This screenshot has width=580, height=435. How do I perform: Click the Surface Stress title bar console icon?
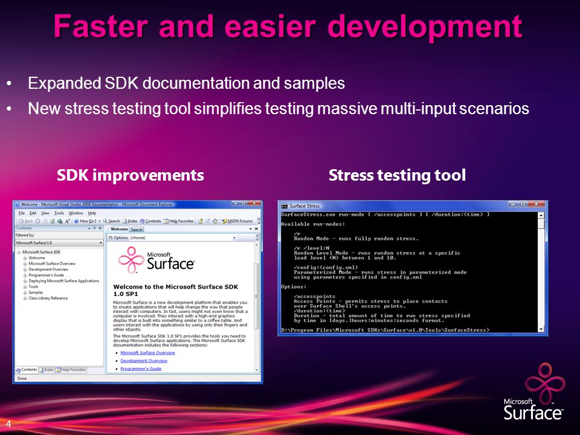(x=285, y=206)
